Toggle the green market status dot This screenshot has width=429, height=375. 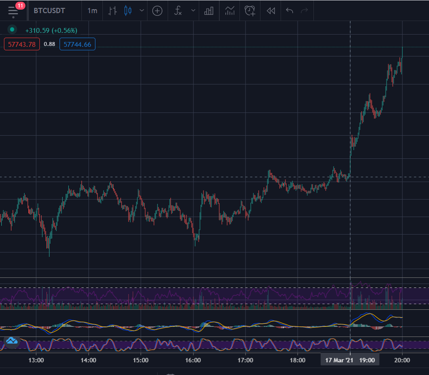click(x=12, y=30)
